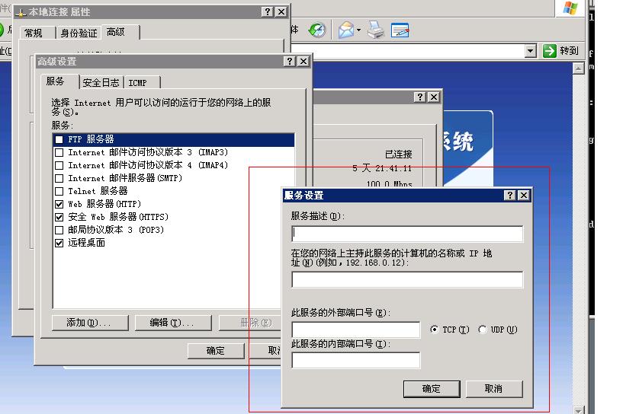Close the 本地连接 属性 window

coord(281,11)
